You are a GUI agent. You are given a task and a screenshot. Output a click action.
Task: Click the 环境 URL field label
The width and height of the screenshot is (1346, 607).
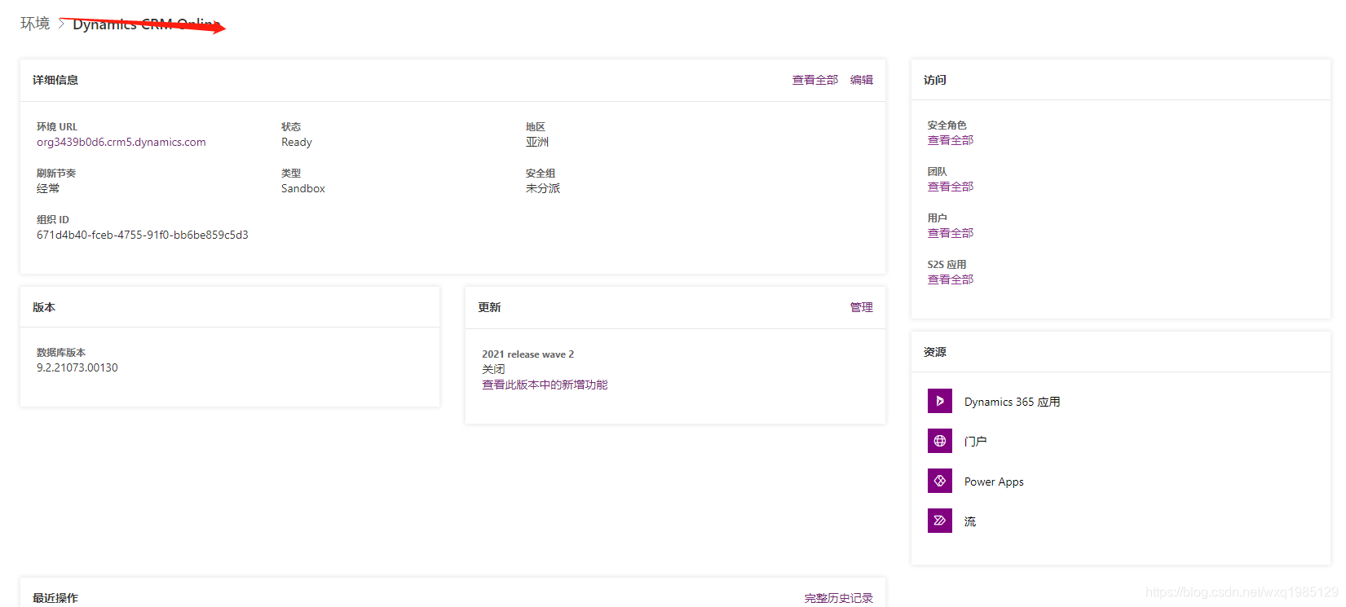(57, 127)
